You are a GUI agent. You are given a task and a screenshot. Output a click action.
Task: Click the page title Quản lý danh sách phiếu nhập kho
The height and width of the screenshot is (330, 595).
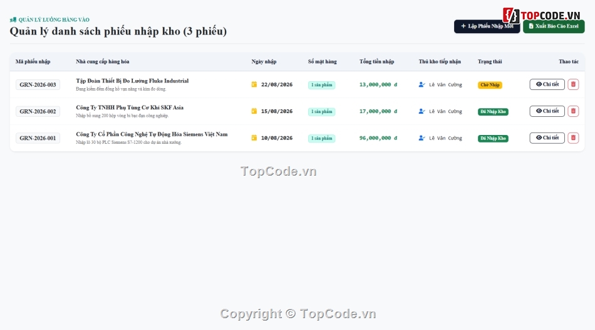click(x=118, y=31)
